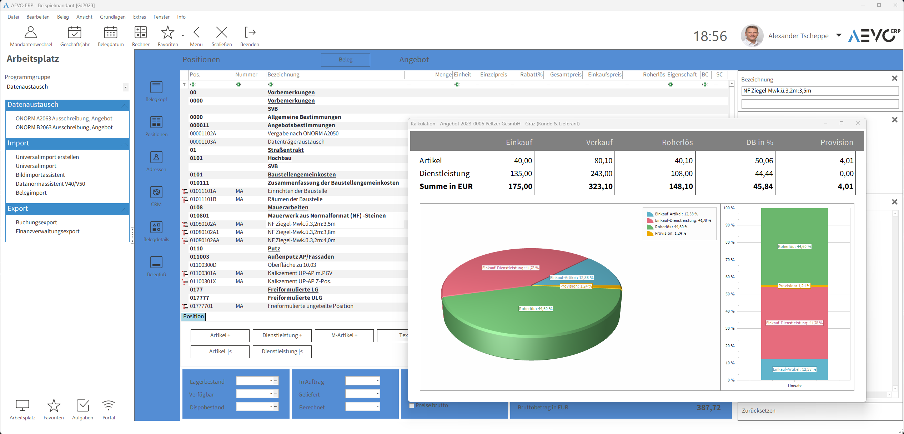The height and width of the screenshot is (434, 904).
Task: Open the Belegdetails sidebar icon
Action: [x=156, y=227]
